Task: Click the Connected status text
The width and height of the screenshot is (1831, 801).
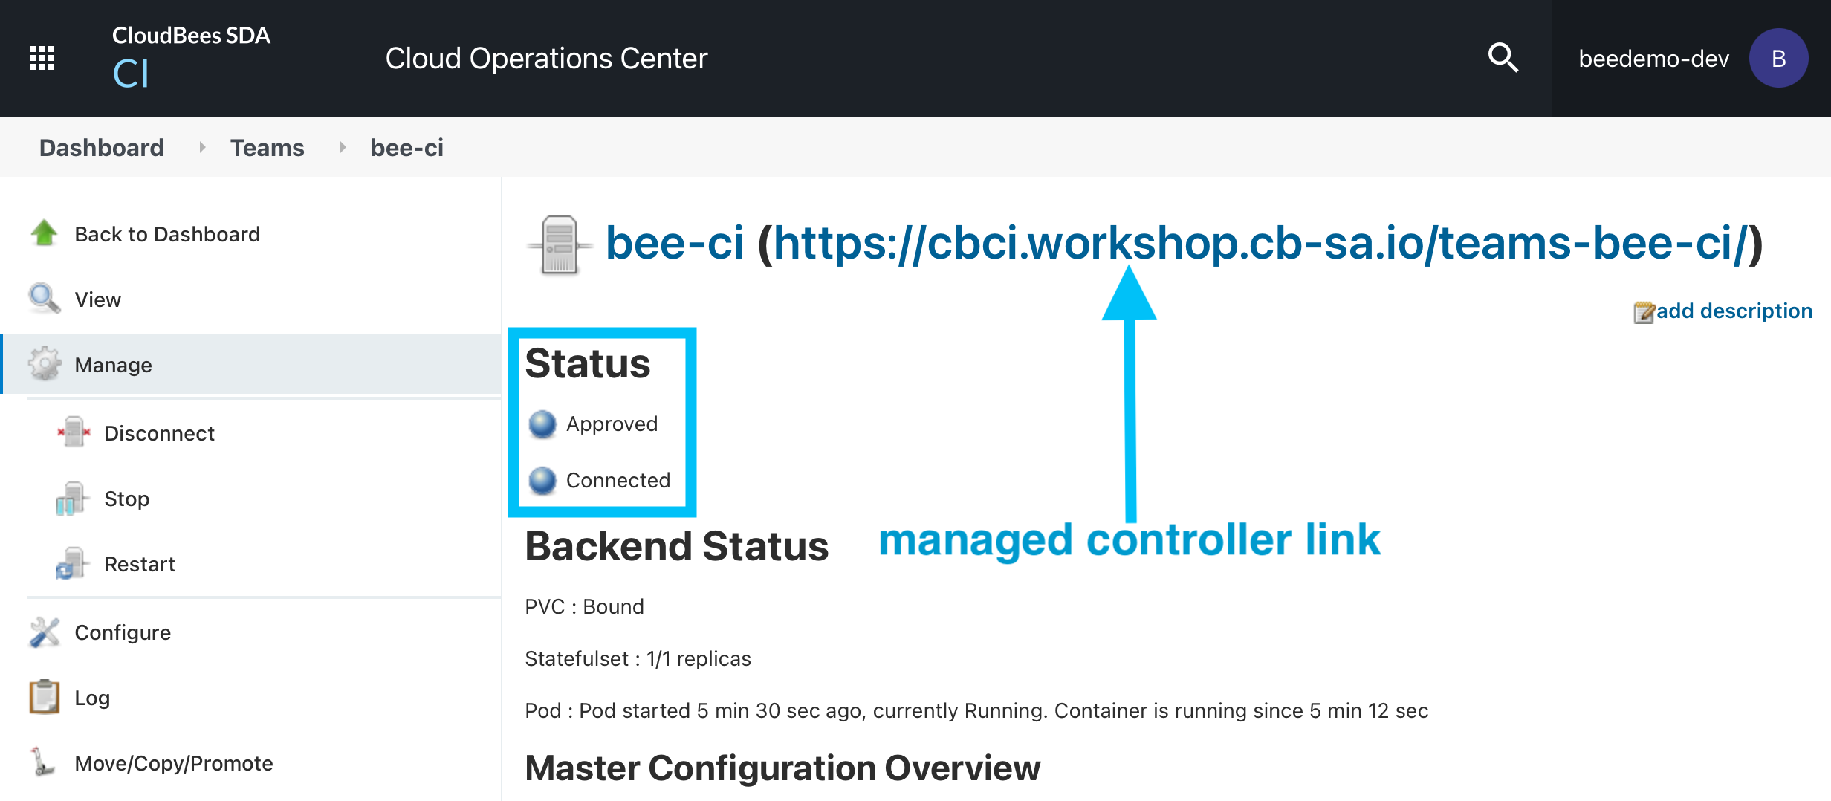Action: click(x=618, y=480)
